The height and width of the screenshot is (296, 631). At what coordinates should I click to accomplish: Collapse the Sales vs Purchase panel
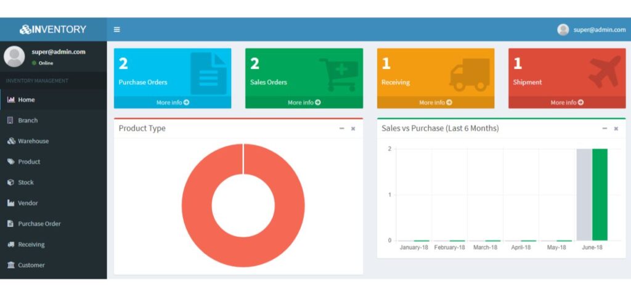605,128
